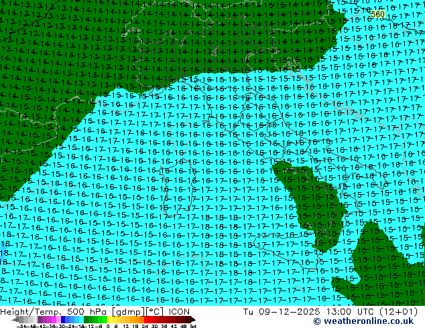Click the dark blue swatch in the temperature legend

pos(63,319)
